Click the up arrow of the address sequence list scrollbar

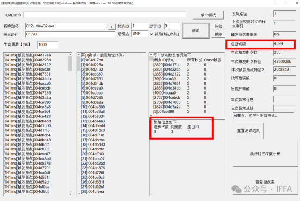tap(79, 55)
